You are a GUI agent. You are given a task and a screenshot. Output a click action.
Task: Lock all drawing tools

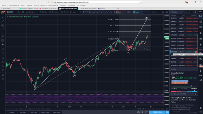pyautogui.click(x=3, y=66)
